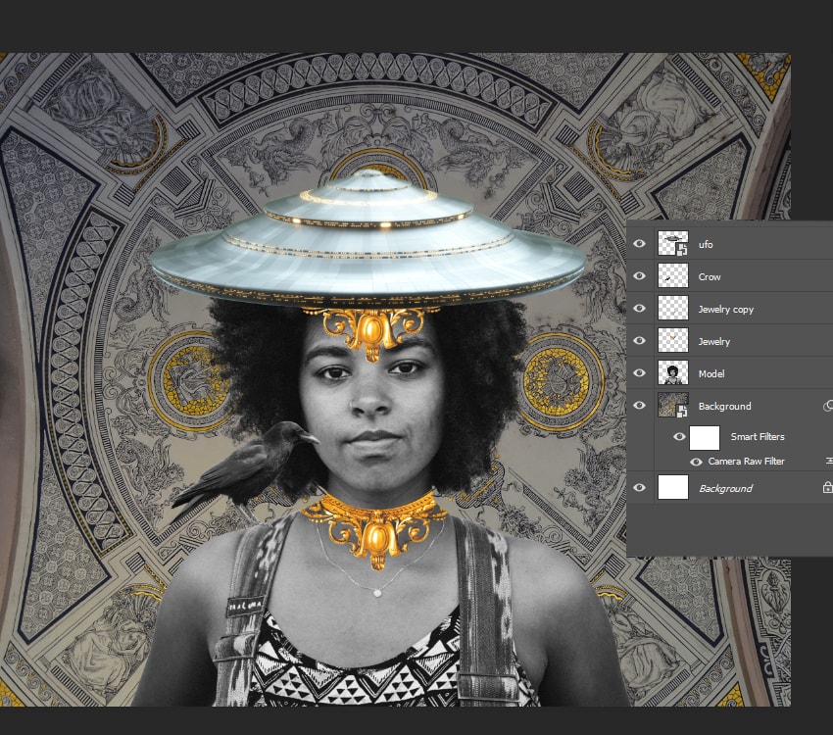Image resolution: width=833 pixels, height=735 pixels.
Task: Click the smart filter indicator on the Background layer row
Action: 828,407
